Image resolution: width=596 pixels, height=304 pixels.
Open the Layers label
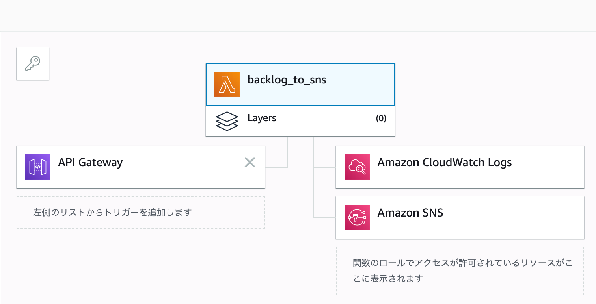[262, 118]
